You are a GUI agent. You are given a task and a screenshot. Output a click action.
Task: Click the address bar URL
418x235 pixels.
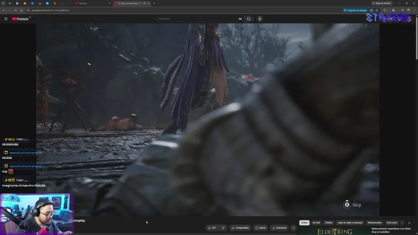click(51, 10)
